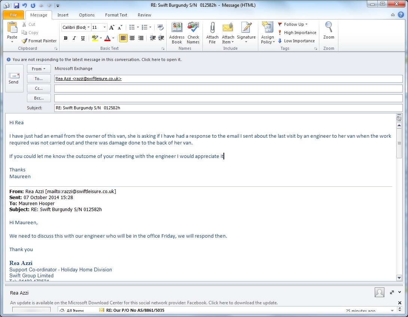This screenshot has width=408, height=317.
Task: Toggle Align Text Right
Action: (141, 38)
